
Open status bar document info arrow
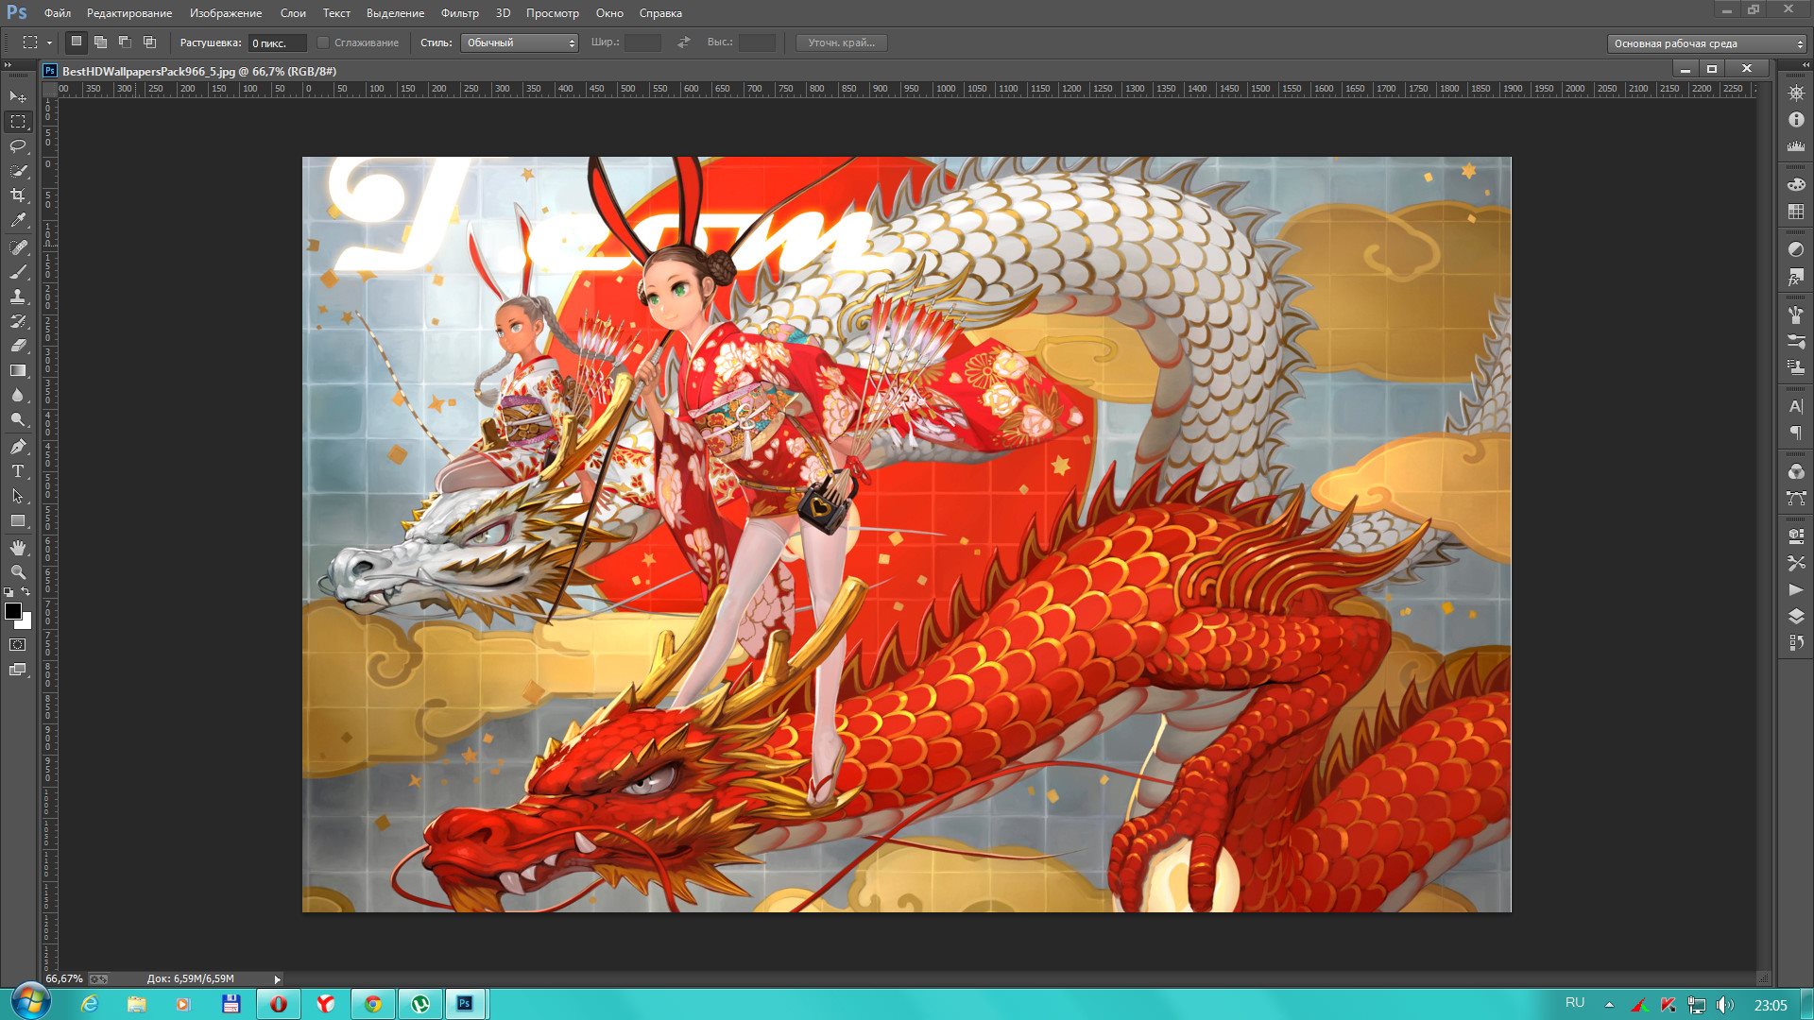click(277, 979)
